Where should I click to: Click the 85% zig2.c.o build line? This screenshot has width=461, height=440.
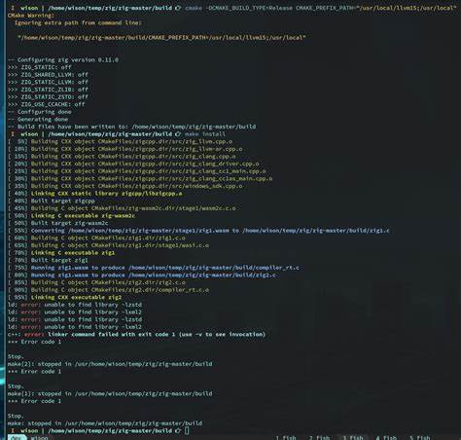(x=97, y=282)
